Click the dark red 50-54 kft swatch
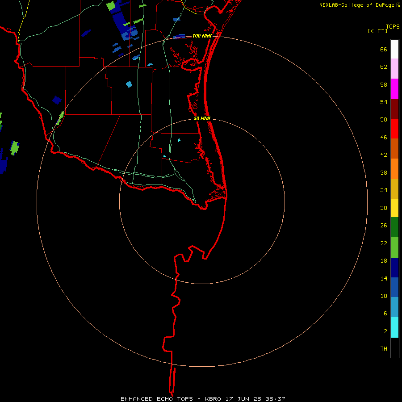This screenshot has width=402, height=402. [394, 109]
